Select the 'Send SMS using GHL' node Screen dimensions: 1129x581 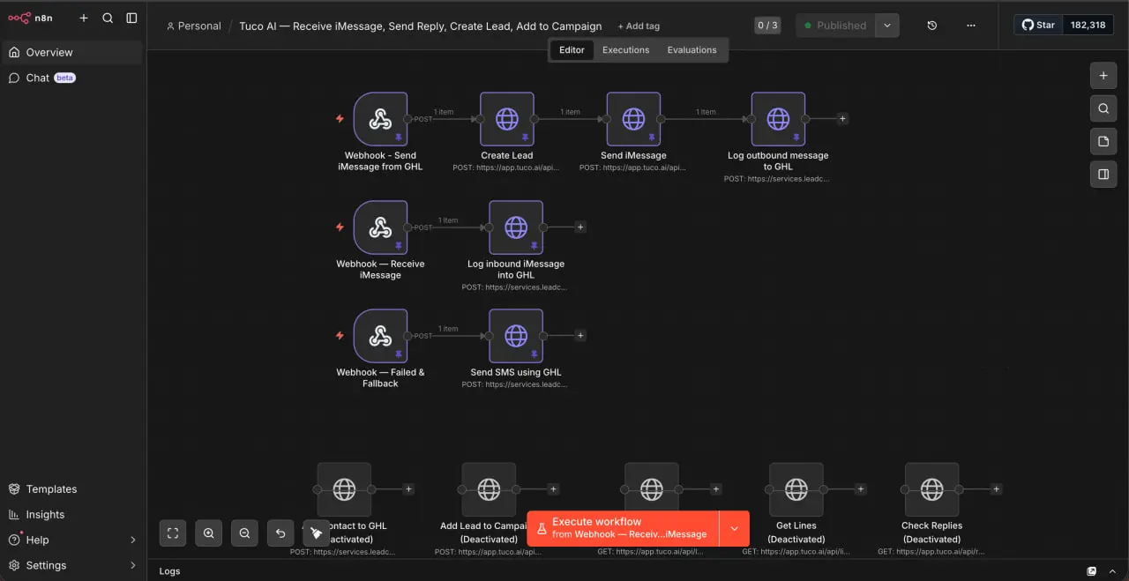(516, 336)
